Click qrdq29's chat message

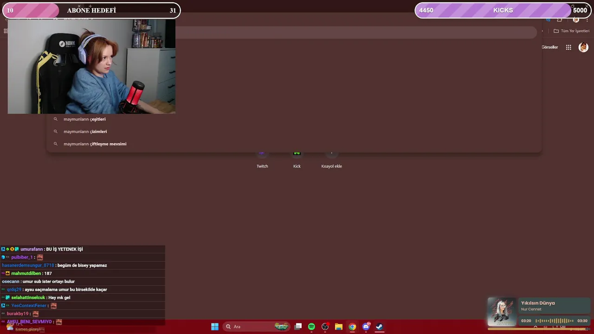tap(66, 289)
